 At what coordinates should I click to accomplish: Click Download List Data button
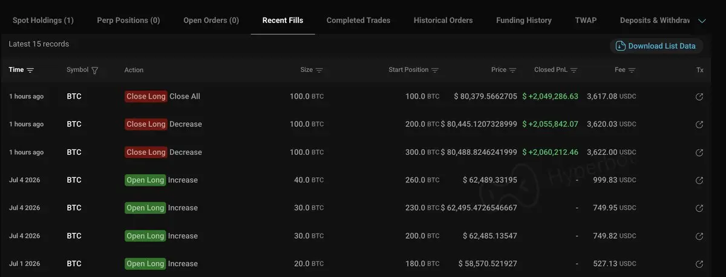(x=656, y=46)
